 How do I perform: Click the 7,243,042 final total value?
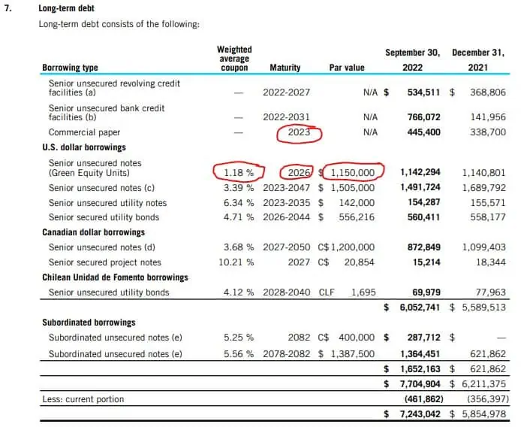pyautogui.click(x=415, y=414)
